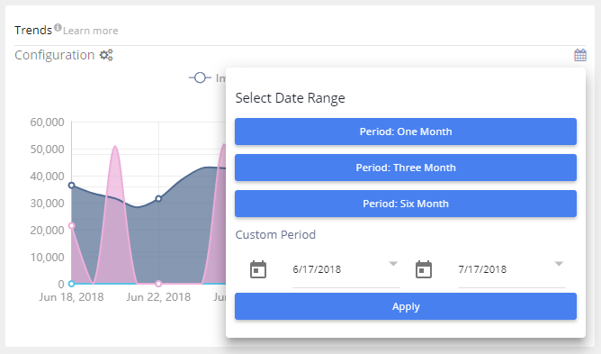Click the Configuration heading text

54,55
